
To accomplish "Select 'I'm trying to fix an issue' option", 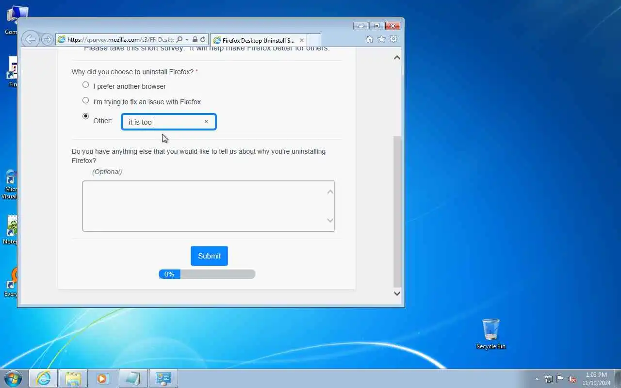I will [86, 100].
